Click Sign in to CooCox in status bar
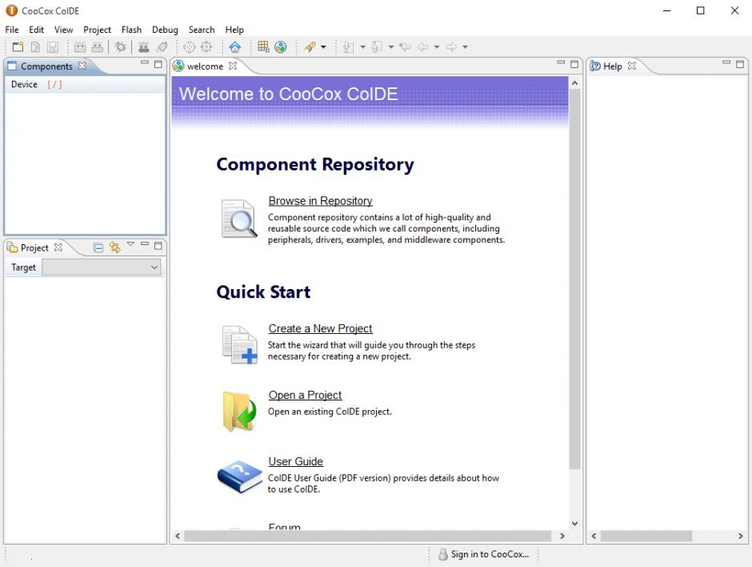The height and width of the screenshot is (567, 752). click(x=490, y=554)
